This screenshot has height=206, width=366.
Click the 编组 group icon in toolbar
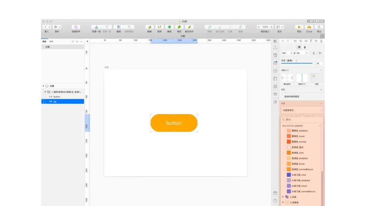click(x=119, y=27)
